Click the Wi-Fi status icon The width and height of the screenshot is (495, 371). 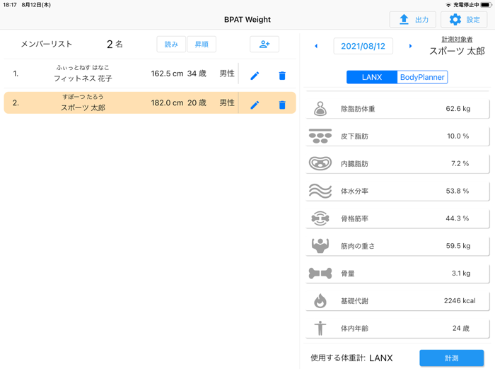click(x=448, y=5)
